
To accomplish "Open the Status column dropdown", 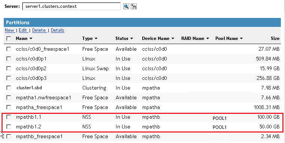I will [x=131, y=38].
